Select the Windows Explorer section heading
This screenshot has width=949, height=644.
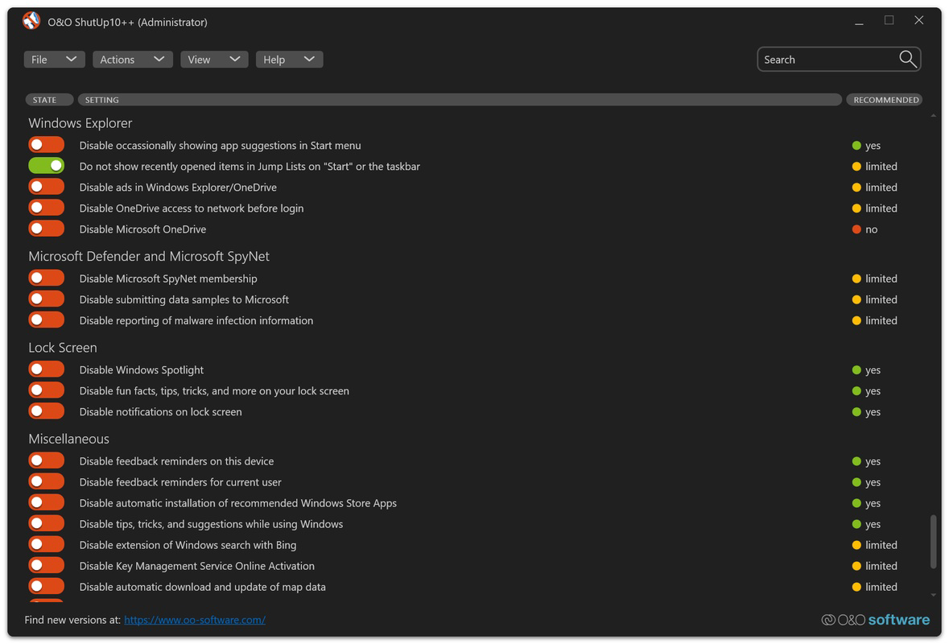click(80, 123)
